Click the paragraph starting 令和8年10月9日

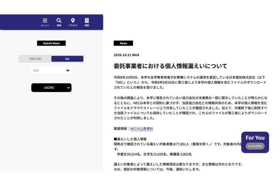[190, 82]
